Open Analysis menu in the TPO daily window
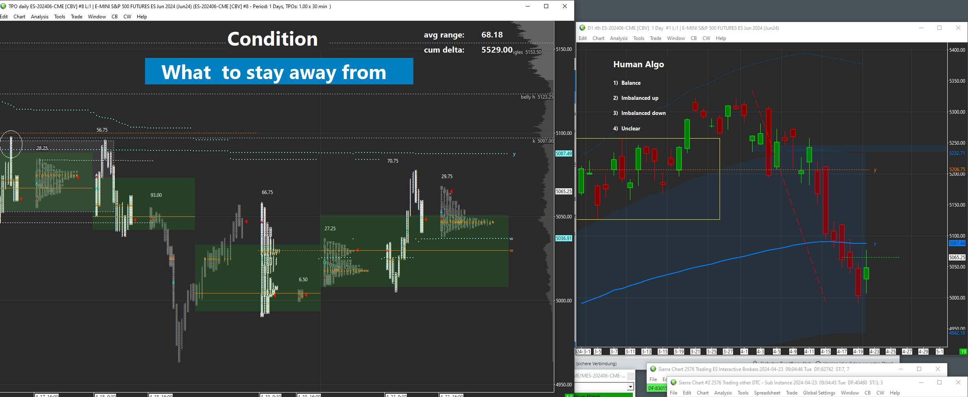968x397 pixels. [x=40, y=17]
